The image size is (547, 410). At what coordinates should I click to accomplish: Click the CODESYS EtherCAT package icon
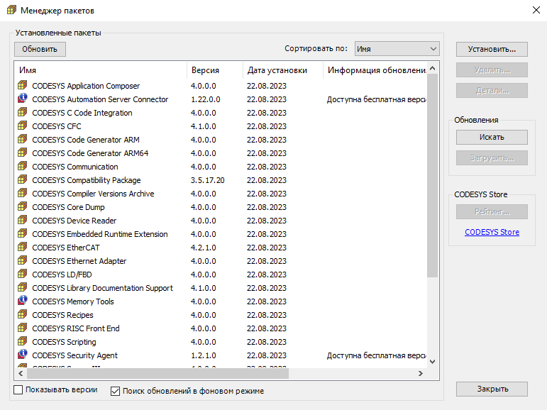[x=23, y=248]
